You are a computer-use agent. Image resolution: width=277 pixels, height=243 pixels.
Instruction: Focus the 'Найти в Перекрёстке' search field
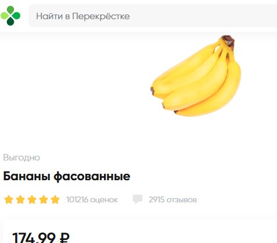153,16
